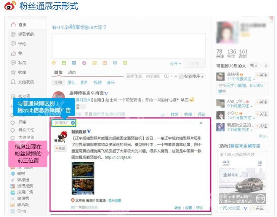Click the green picture icon under compose box

(x=64, y=63)
